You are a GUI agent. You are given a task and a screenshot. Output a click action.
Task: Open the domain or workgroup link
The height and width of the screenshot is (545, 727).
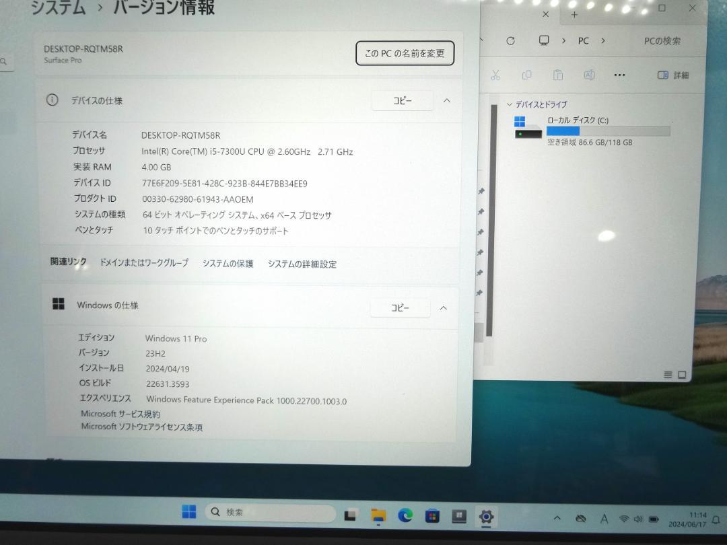144,263
